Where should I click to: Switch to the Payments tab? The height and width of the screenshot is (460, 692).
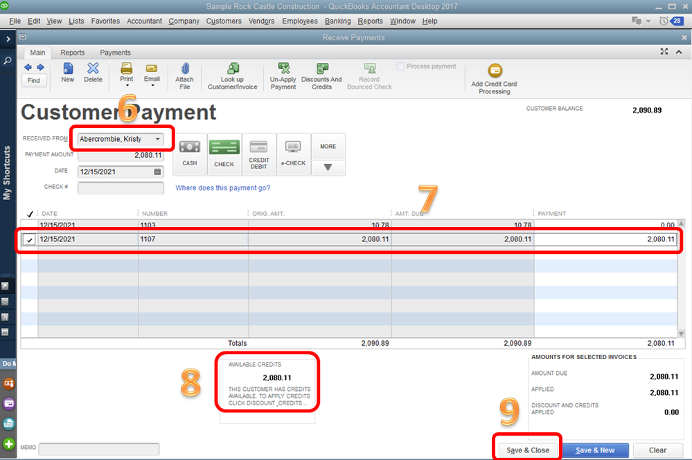pyautogui.click(x=115, y=53)
